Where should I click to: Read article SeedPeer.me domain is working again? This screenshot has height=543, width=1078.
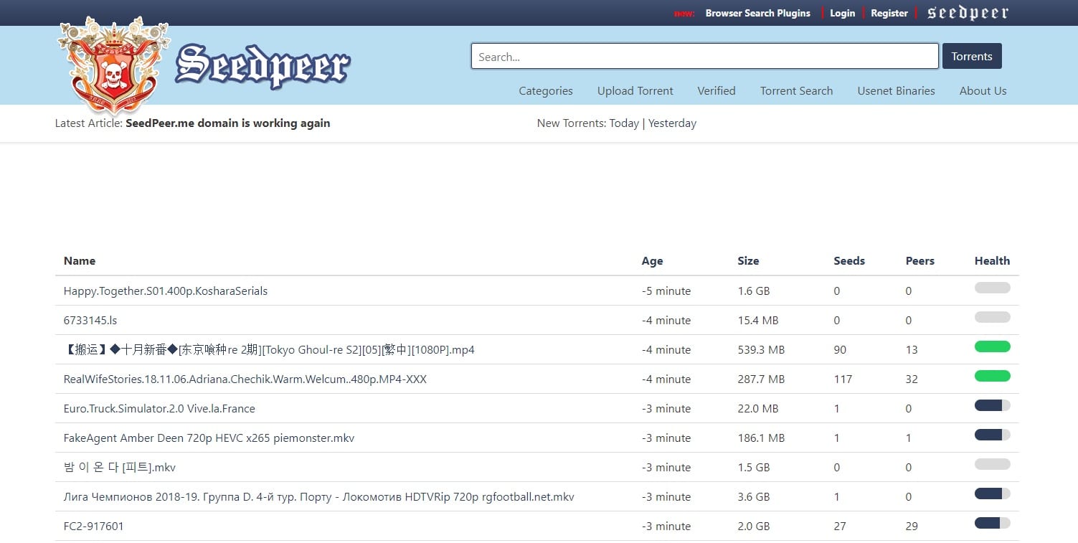point(227,123)
